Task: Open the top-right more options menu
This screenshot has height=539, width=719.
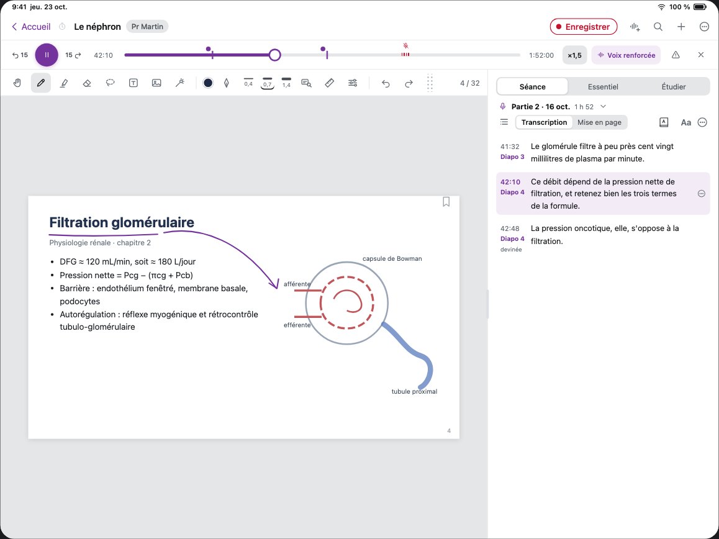Action: [x=704, y=27]
